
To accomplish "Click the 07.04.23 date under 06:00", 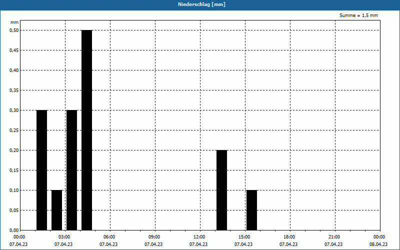I will coord(108,244).
